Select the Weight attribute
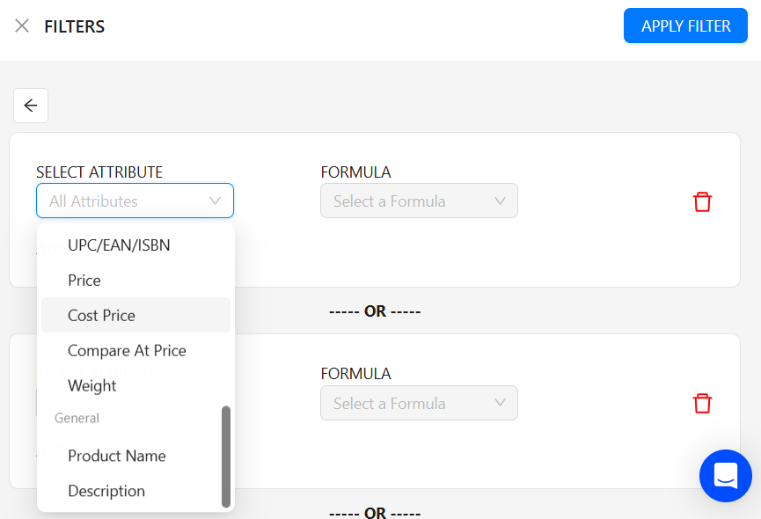Image resolution: width=761 pixels, height=519 pixels. click(x=91, y=385)
